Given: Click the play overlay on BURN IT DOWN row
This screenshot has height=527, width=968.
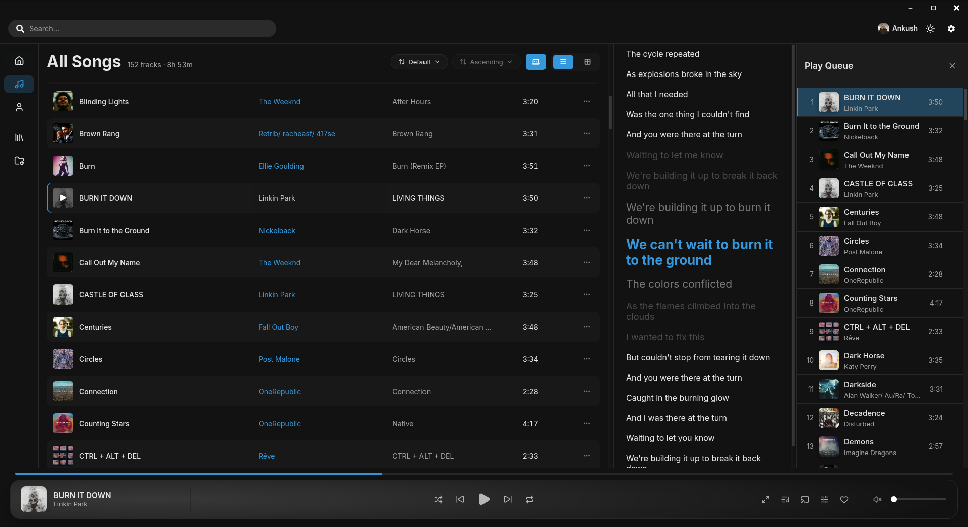Looking at the screenshot, I should (63, 198).
